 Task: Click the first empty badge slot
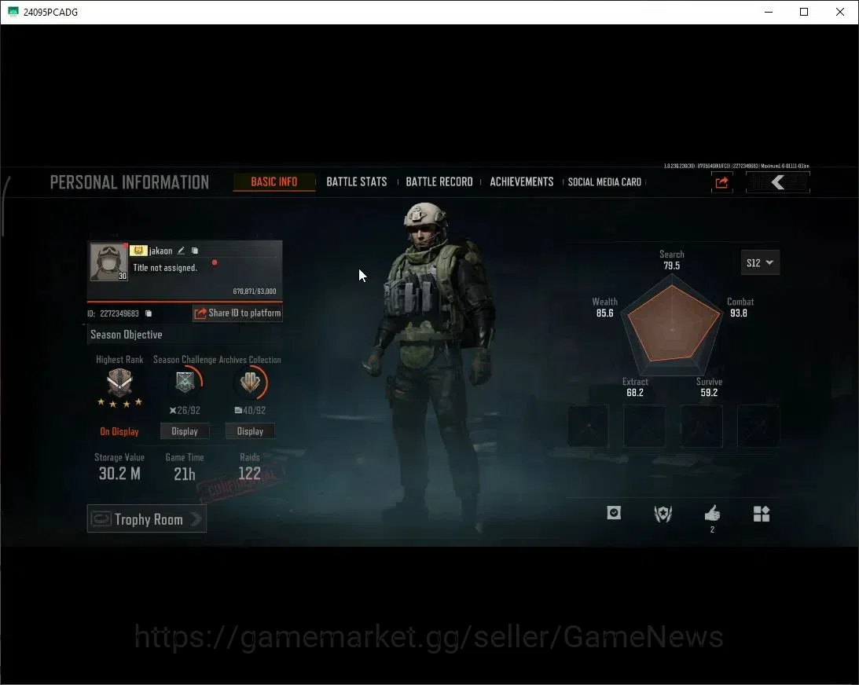[589, 426]
